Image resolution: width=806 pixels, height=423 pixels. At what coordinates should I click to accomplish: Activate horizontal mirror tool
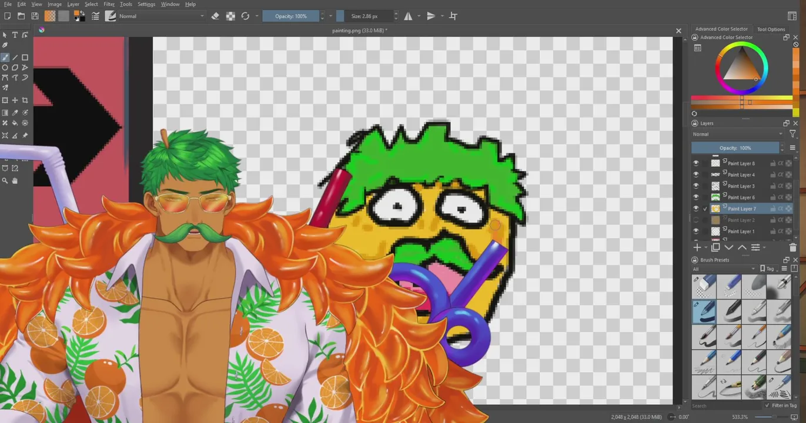[x=408, y=16]
